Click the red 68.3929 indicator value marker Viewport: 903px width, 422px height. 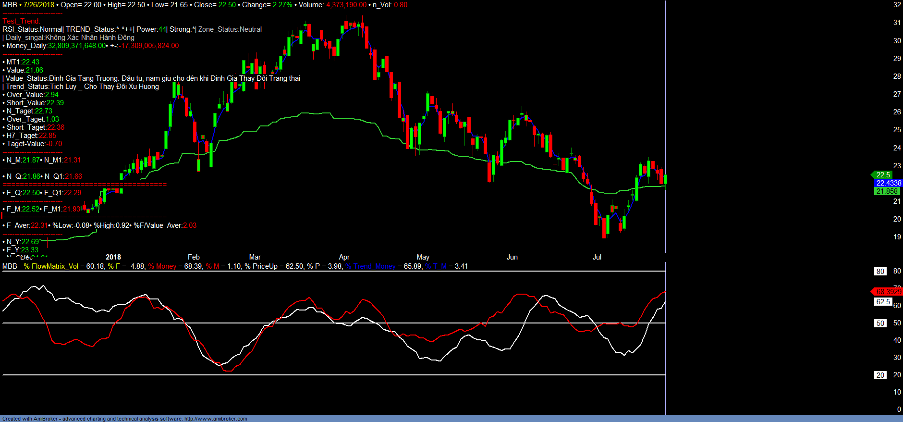[x=888, y=292]
